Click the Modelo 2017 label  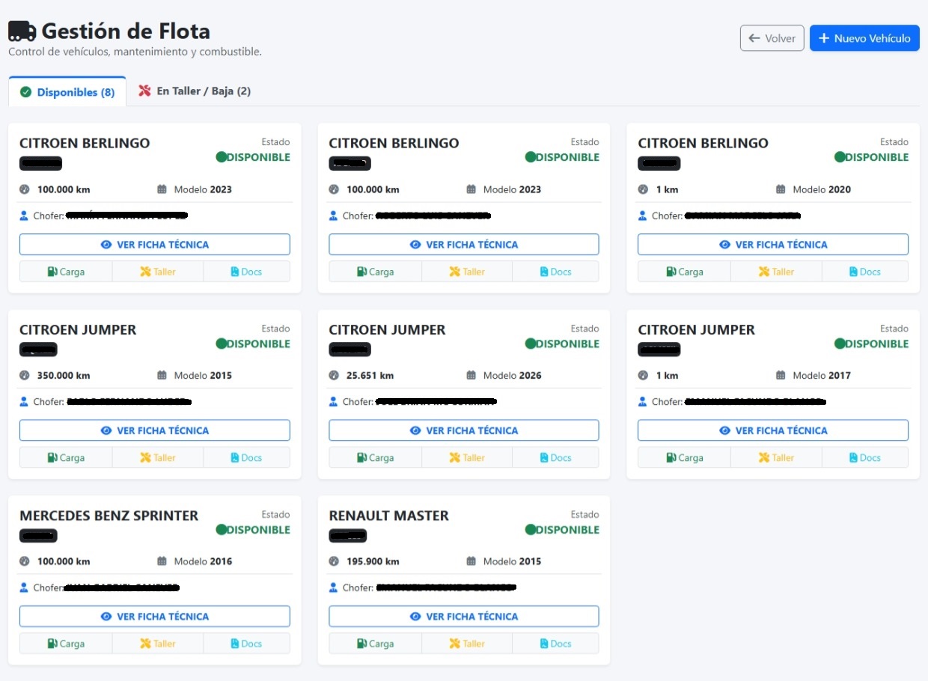click(x=822, y=376)
